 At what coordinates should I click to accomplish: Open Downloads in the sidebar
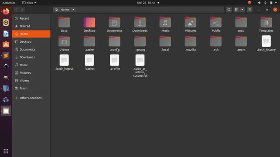pos(31,57)
